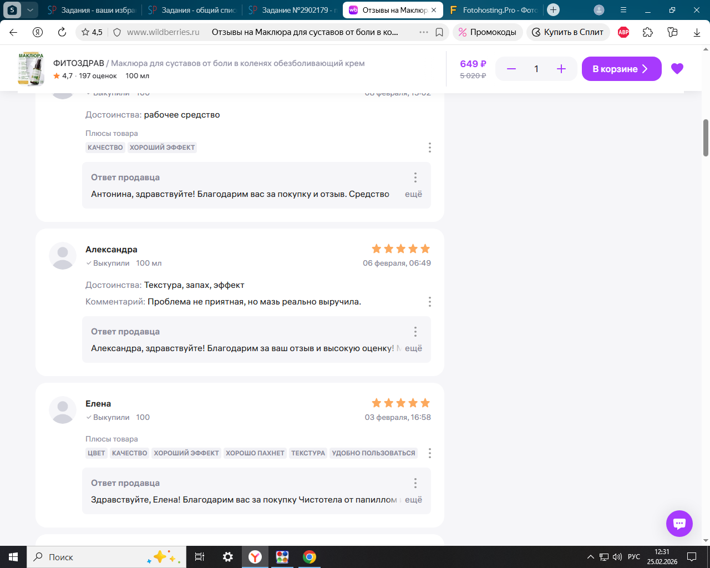710x568 pixels.
Task: Add the product to favorites with the heart
Action: pyautogui.click(x=677, y=69)
